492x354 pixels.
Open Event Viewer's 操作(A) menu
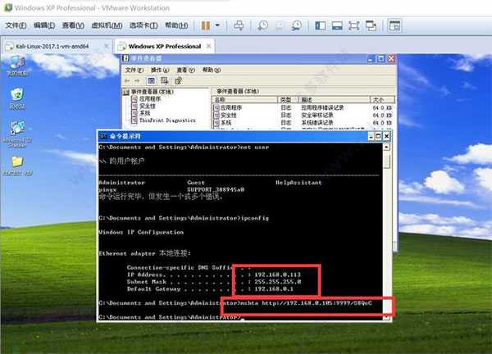coord(160,70)
